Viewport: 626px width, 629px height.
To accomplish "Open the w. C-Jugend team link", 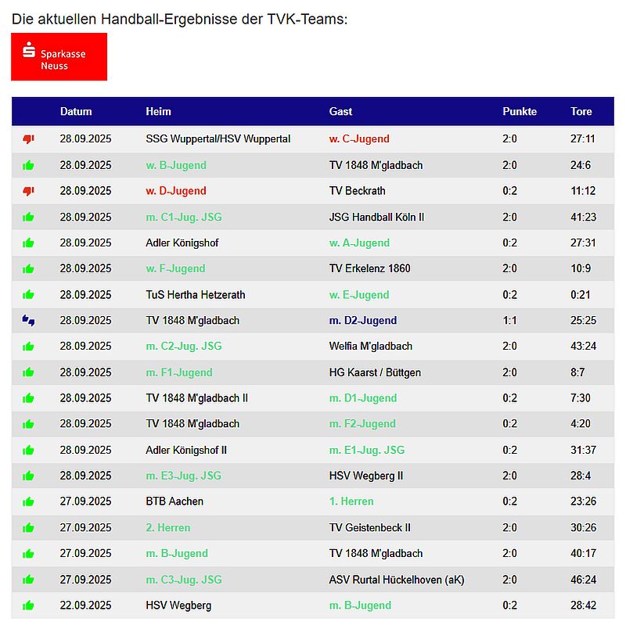I will (x=359, y=139).
